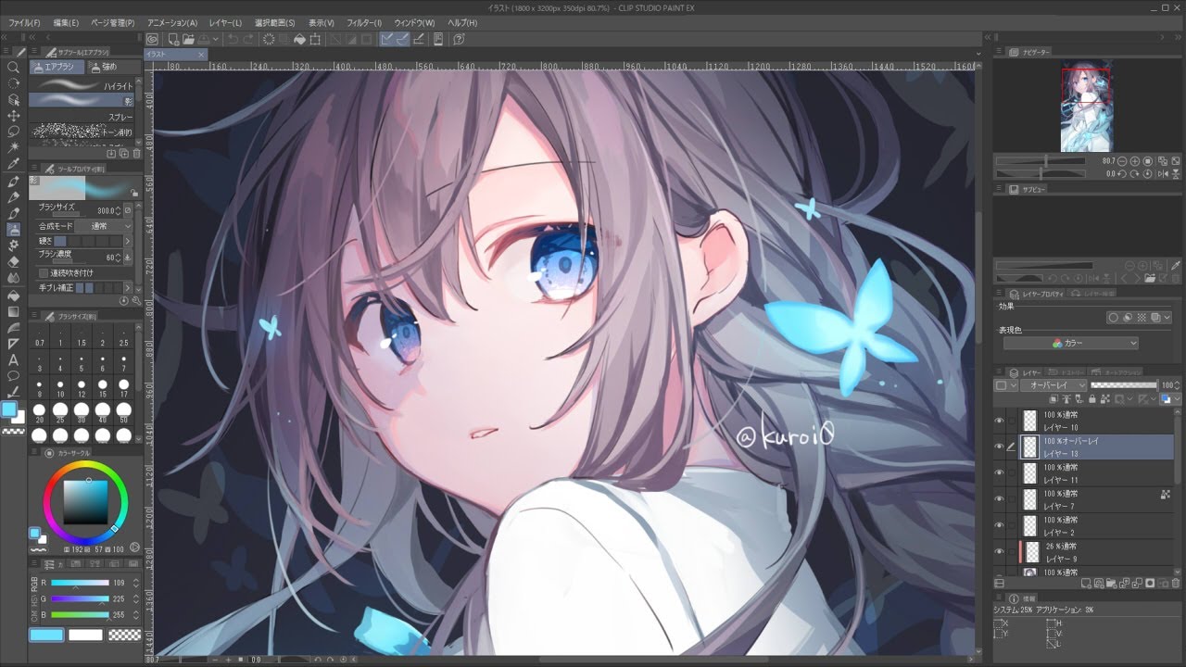Toggle visibility of レイヤー 11
This screenshot has height=667, width=1186.
pos(999,473)
